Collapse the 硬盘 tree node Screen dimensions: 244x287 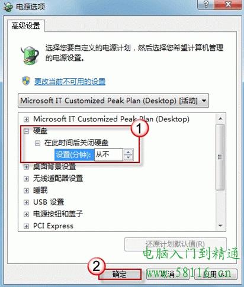(x=26, y=131)
